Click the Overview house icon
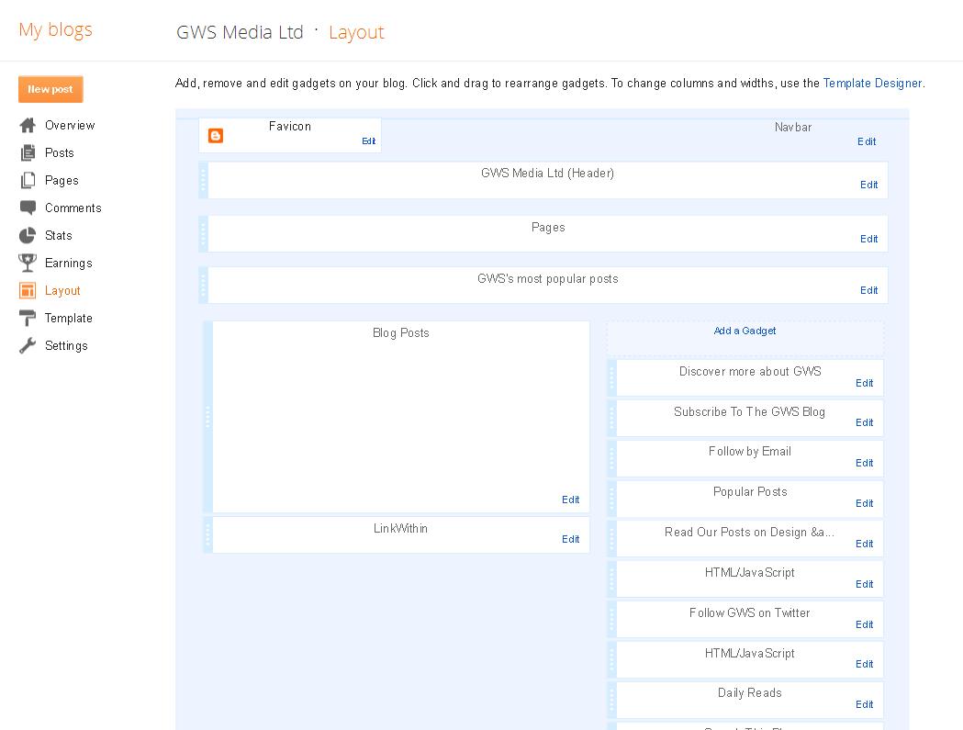The width and height of the screenshot is (963, 730). [28, 126]
